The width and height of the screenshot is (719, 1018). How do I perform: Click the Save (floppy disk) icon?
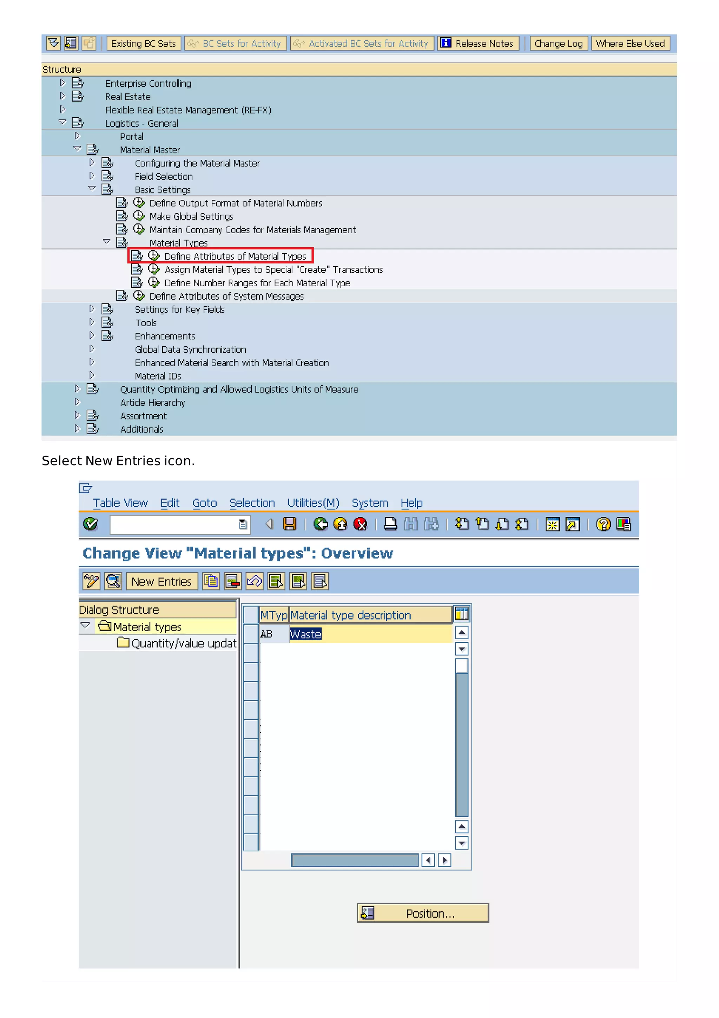click(289, 524)
